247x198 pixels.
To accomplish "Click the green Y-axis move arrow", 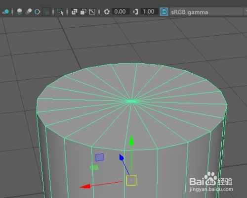I will coord(131,141).
